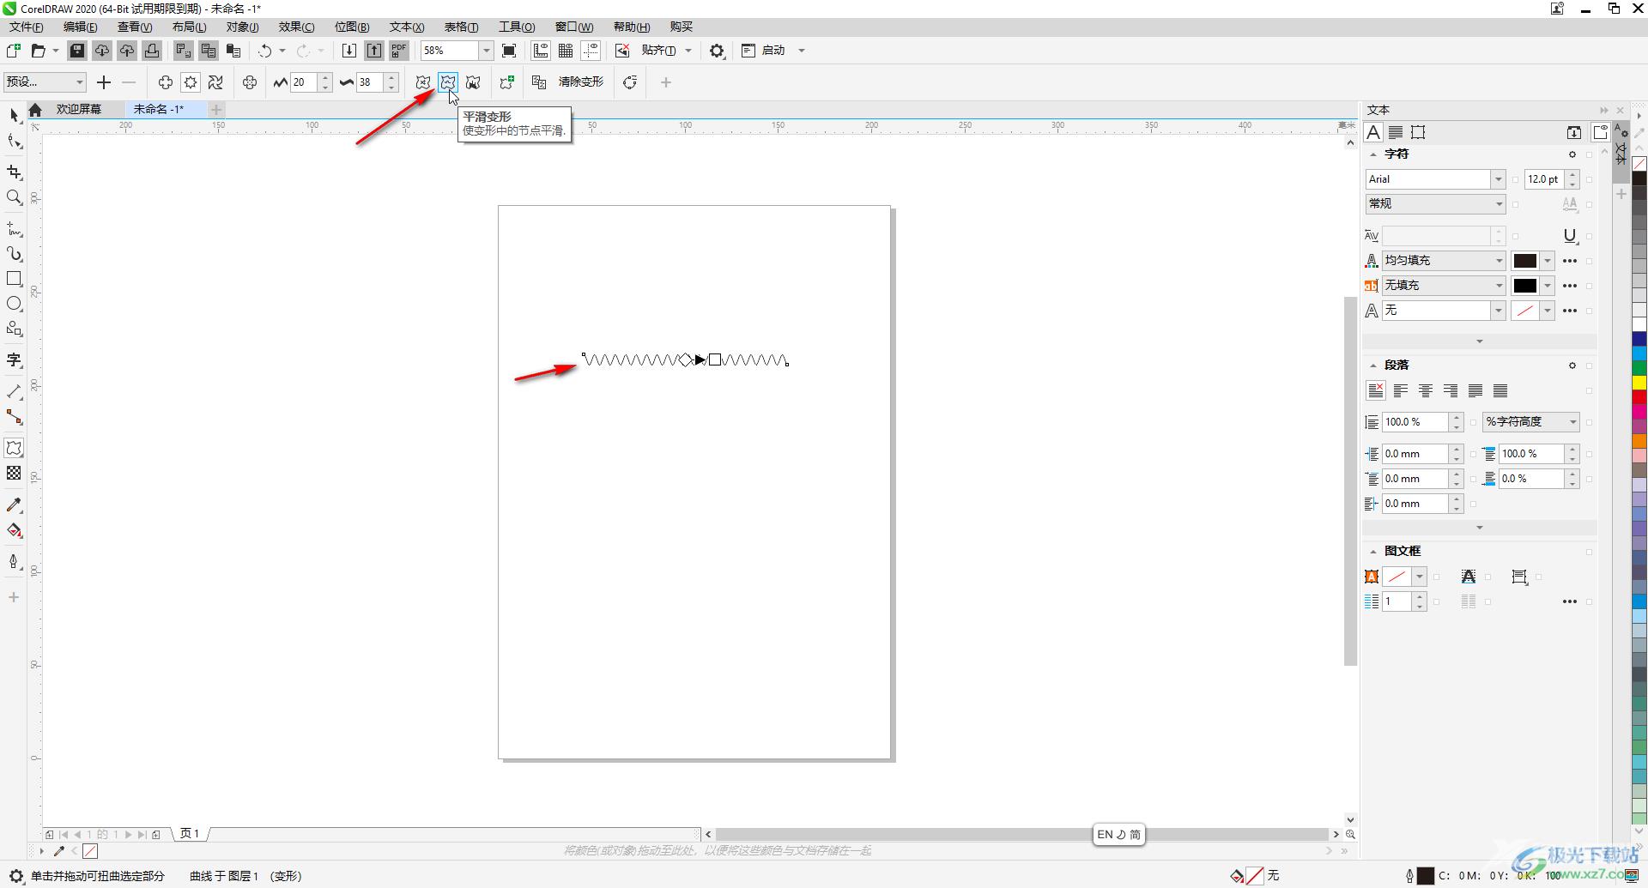Enable Random Distortion option
Viewport: 1648px width, 888px height.
click(423, 82)
